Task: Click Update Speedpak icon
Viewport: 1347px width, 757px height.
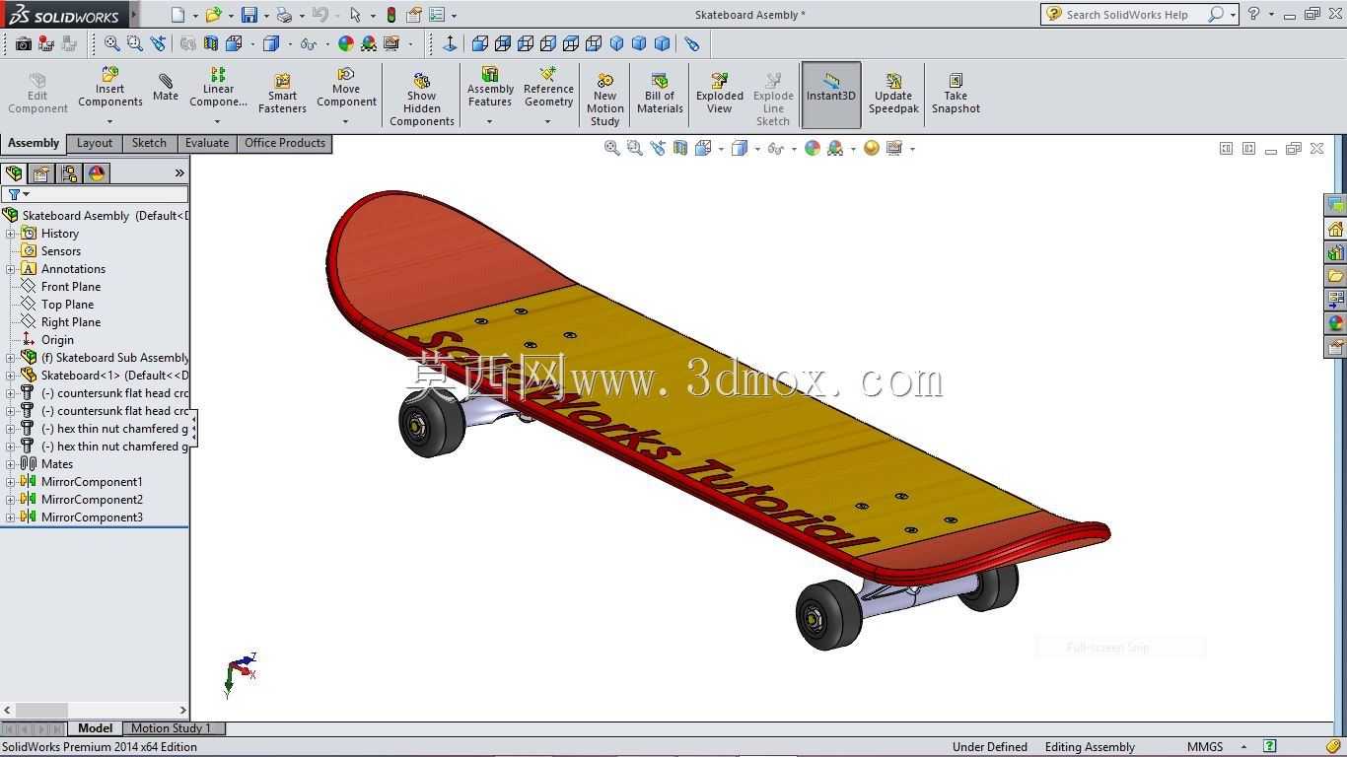Action: (x=893, y=95)
